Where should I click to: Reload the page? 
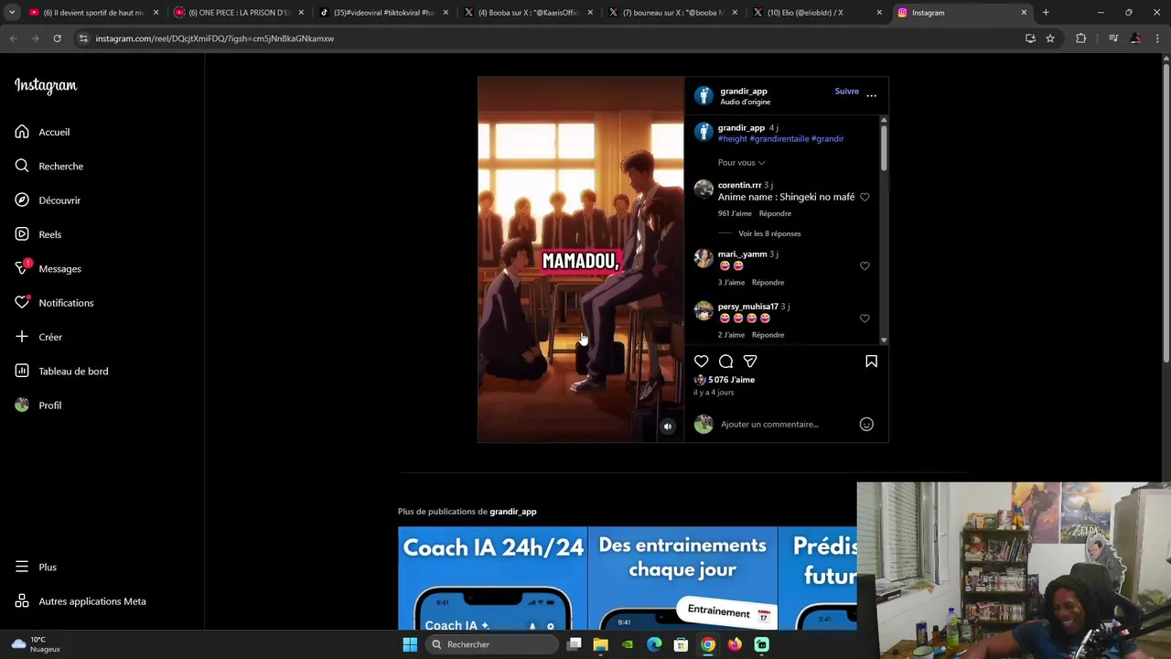point(57,38)
